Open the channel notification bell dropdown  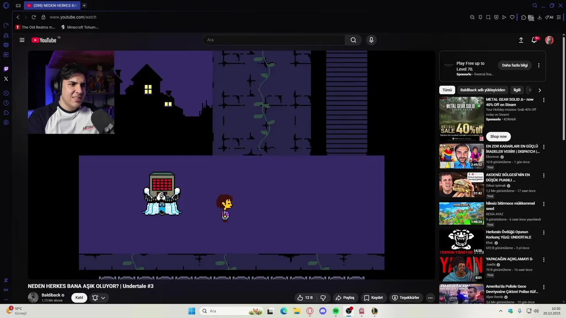99,298
